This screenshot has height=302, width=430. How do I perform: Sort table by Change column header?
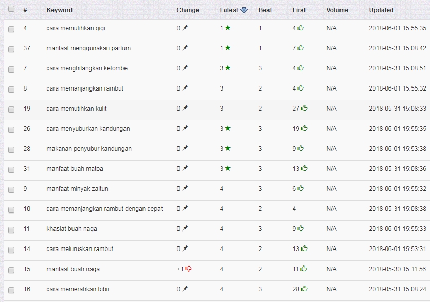click(188, 10)
